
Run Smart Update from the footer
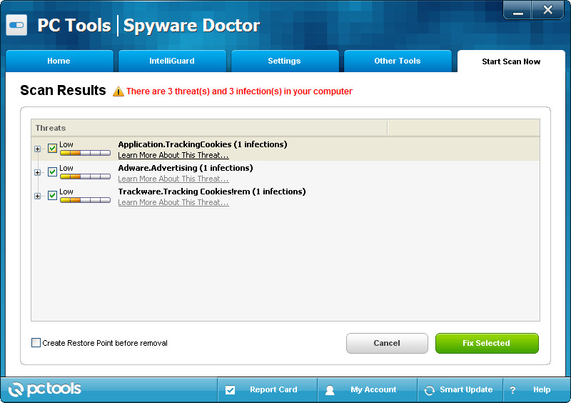[x=460, y=390]
